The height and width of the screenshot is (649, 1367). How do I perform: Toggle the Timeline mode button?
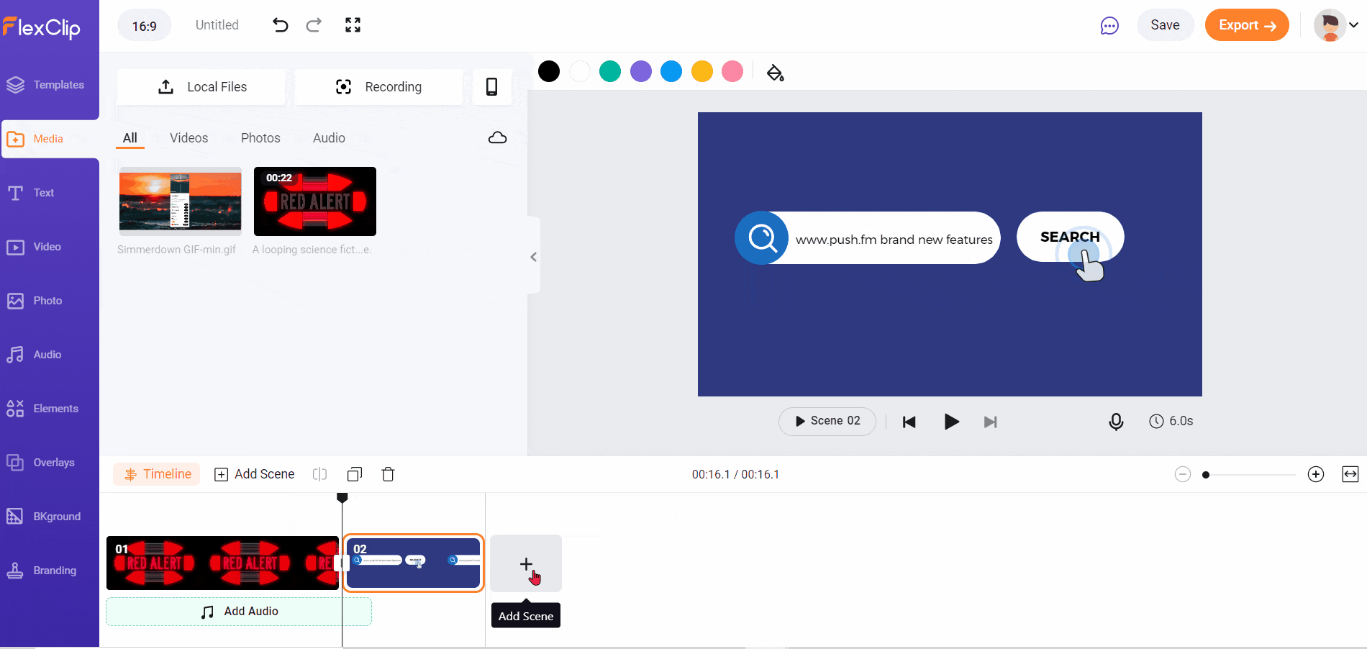tap(157, 474)
